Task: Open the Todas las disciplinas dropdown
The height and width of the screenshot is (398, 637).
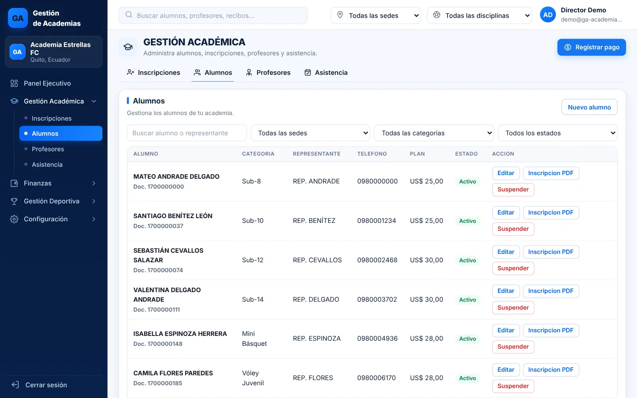Action: pos(479,16)
